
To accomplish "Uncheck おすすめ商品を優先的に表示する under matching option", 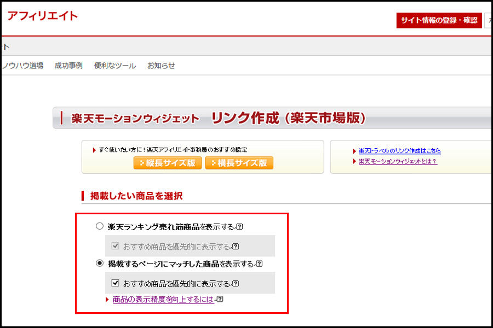I will coord(116,283).
